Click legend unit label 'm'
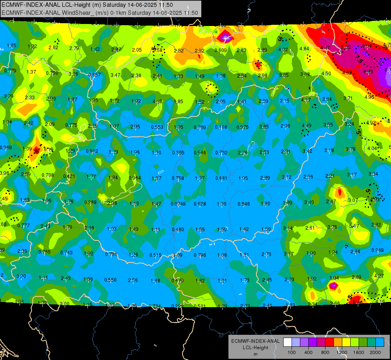The height and width of the screenshot is (360, 391). pyautogui.click(x=255, y=354)
